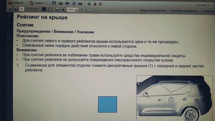The width and height of the screenshot is (215, 121).
Task: Zoom in with the plus button
Action: [63, 9]
